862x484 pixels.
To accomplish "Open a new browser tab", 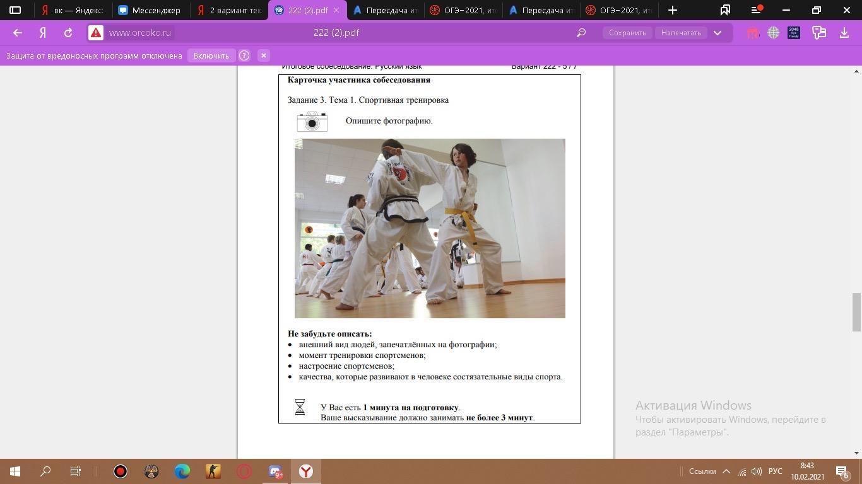I will pos(673,10).
